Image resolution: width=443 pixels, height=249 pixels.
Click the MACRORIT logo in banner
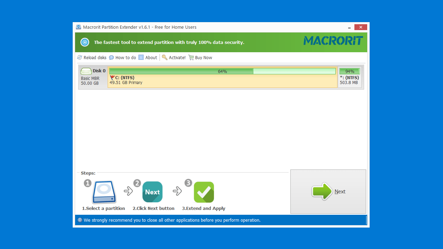tap(333, 41)
